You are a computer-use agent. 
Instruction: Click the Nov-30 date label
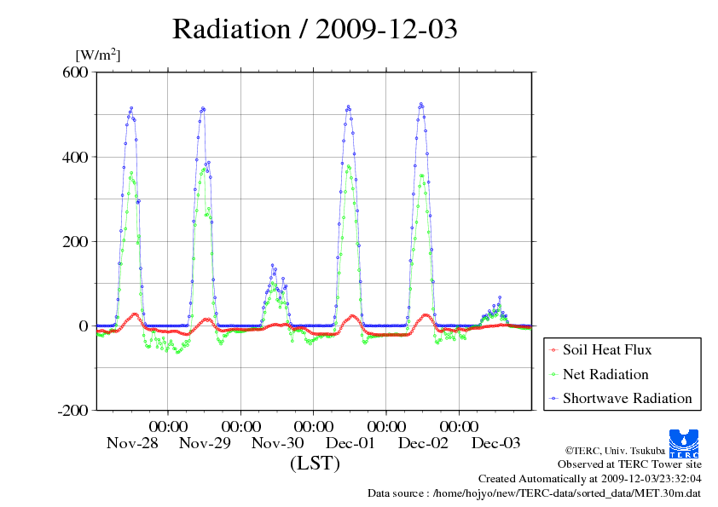click(x=277, y=443)
